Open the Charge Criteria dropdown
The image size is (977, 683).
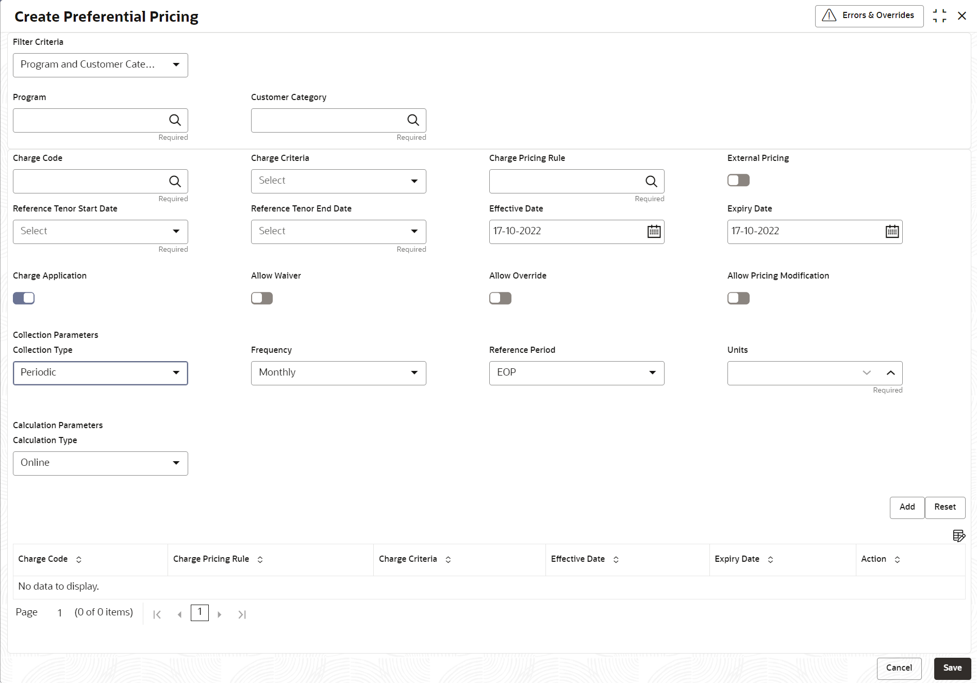(x=338, y=181)
